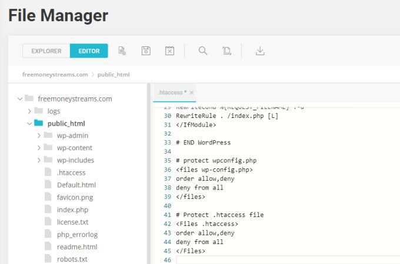The image size is (400, 264).
Task: Open index.php in file tree
Action: 72,209
